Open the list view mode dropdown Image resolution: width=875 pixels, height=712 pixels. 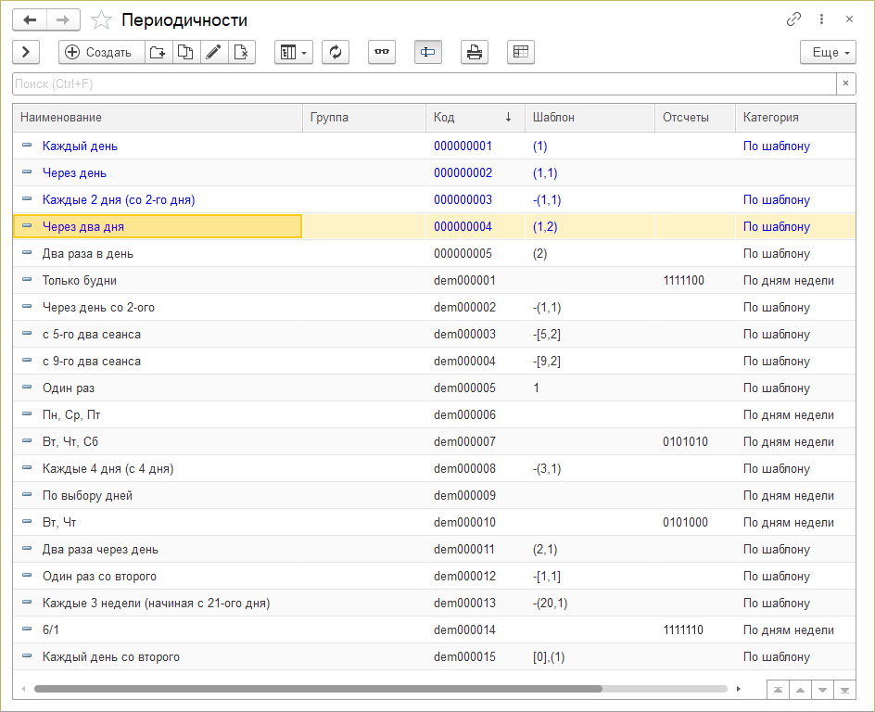(293, 52)
